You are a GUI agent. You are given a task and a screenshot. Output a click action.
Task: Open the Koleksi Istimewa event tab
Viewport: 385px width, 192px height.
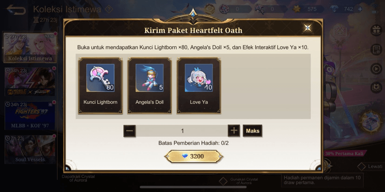(x=30, y=48)
